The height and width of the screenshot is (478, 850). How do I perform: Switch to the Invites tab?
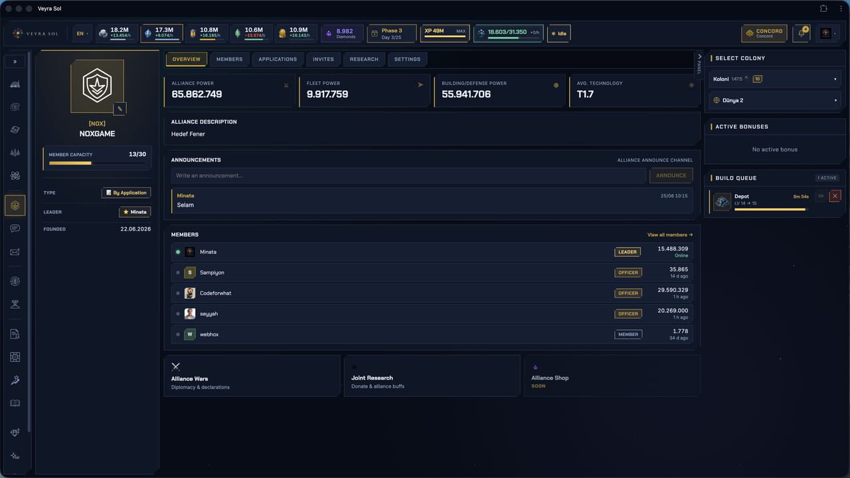[x=323, y=59]
